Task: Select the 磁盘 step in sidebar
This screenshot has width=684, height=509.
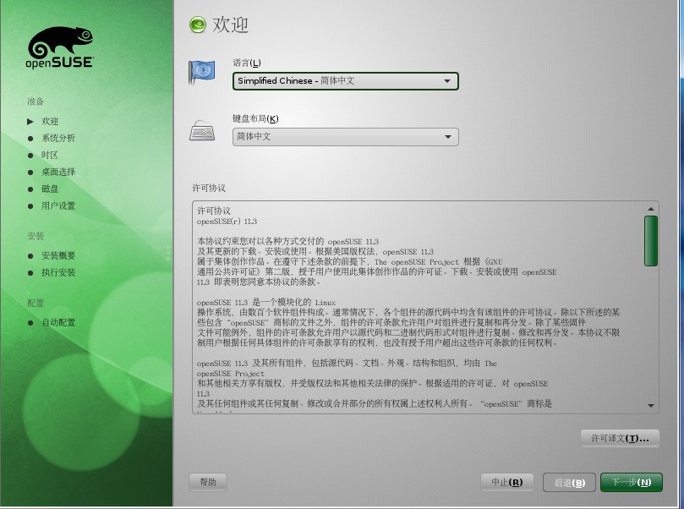Action: point(50,189)
